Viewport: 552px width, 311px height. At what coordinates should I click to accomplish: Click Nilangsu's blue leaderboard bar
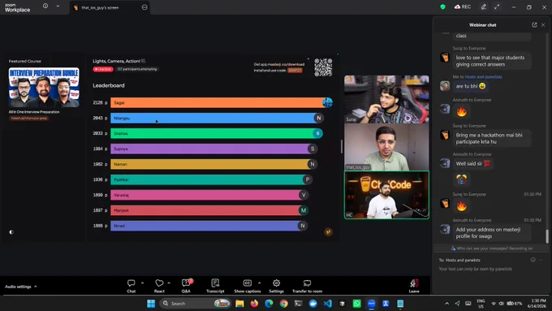tap(218, 118)
